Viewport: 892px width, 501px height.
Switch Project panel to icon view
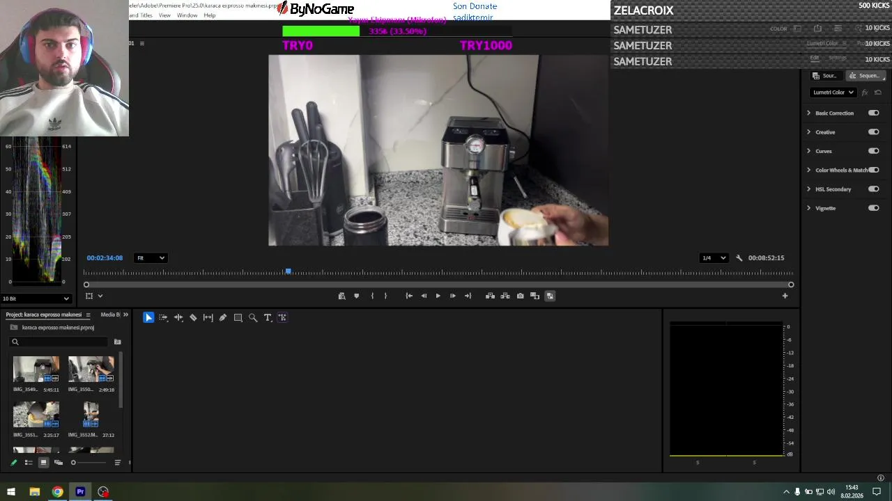[43, 463]
